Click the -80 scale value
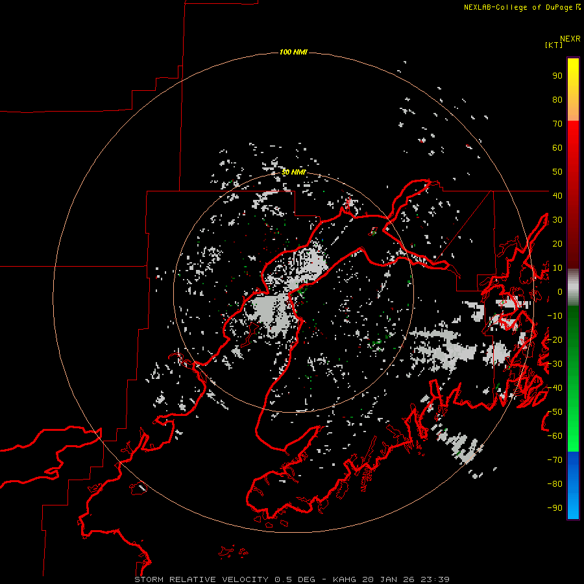This screenshot has width=584, height=584. [555, 484]
